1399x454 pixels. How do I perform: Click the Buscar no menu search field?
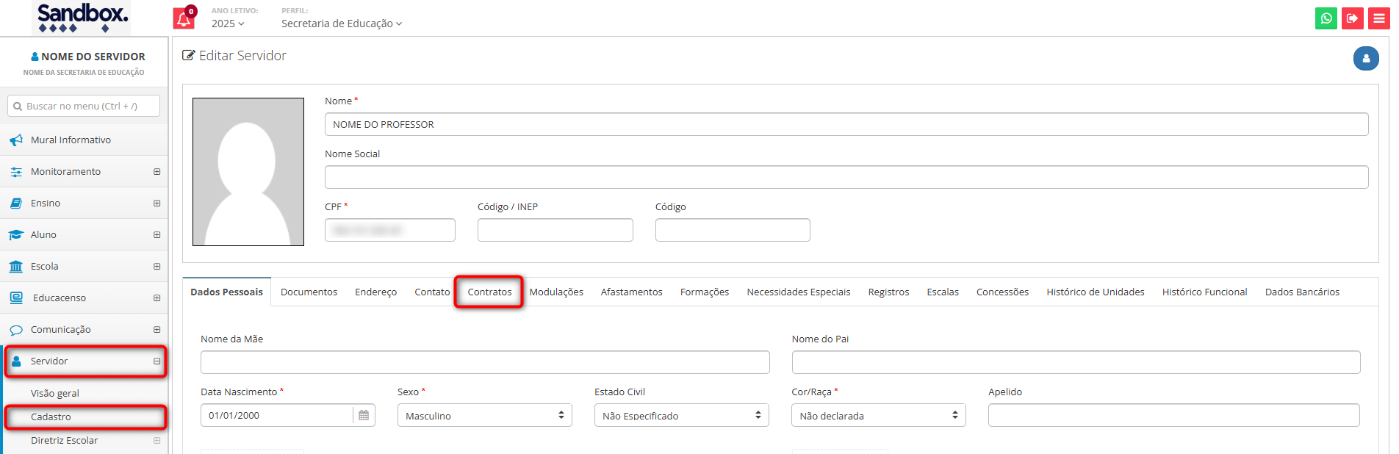[x=84, y=107]
